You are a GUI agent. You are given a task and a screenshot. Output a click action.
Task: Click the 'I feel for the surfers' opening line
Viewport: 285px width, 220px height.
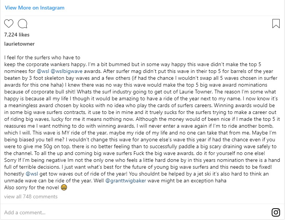coord(42,57)
